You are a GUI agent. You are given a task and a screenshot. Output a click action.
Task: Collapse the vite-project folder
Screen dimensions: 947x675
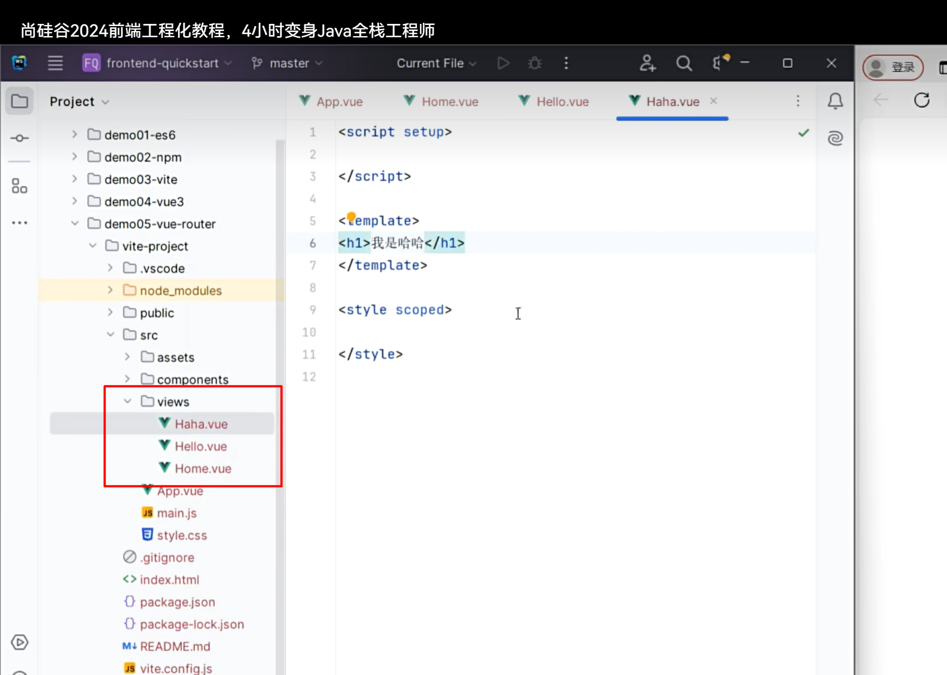click(92, 246)
